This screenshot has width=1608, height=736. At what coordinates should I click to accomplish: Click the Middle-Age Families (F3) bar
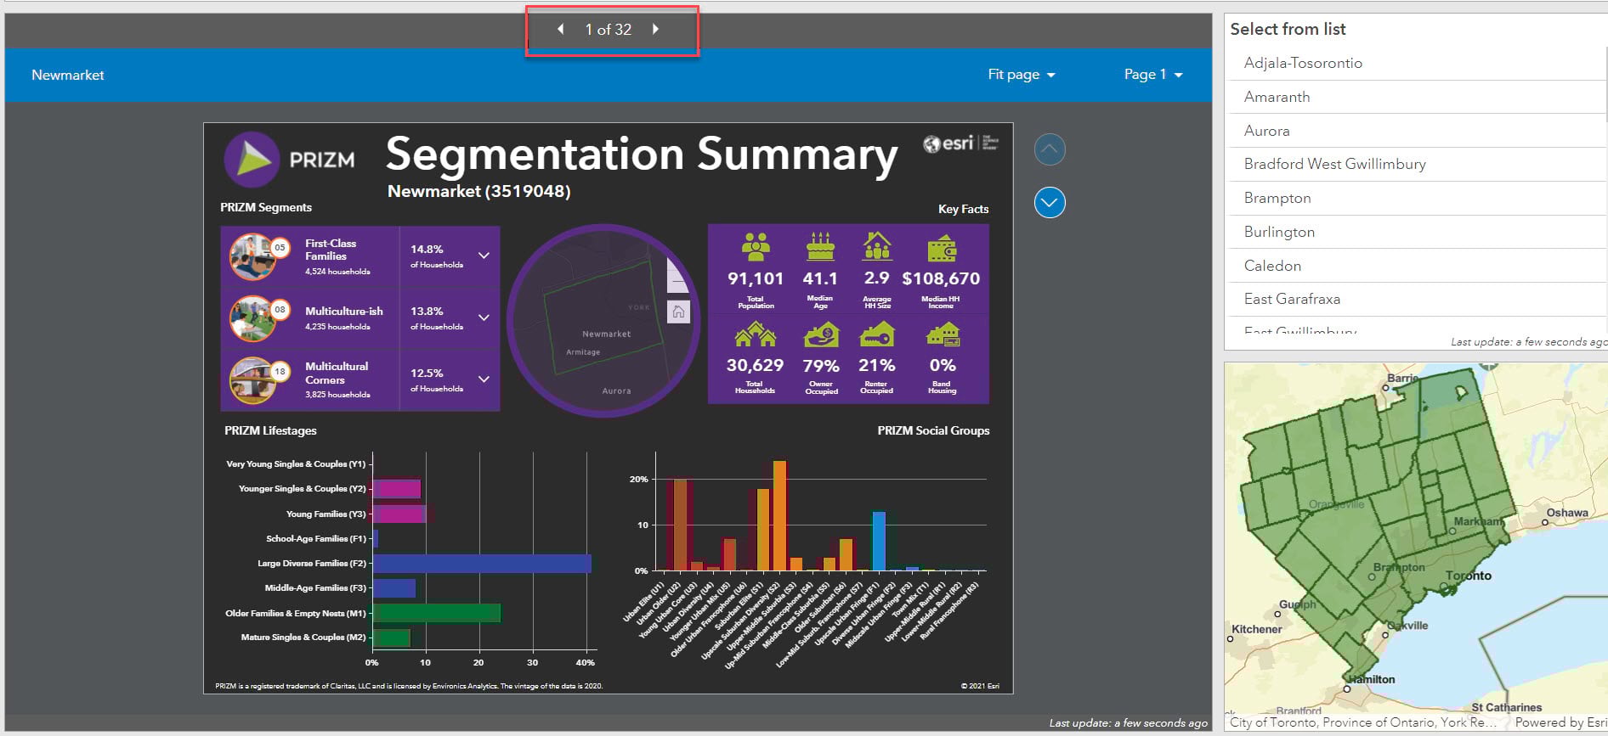[394, 587]
